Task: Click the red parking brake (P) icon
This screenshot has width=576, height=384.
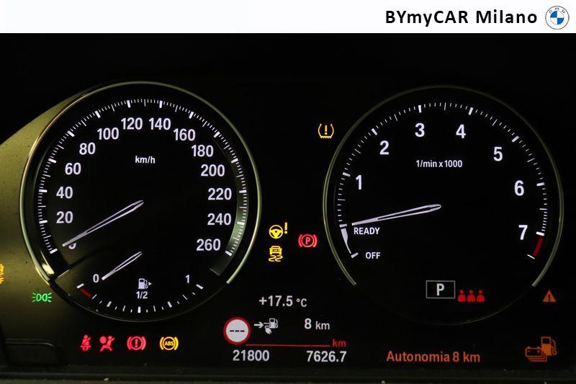Action: (307, 241)
